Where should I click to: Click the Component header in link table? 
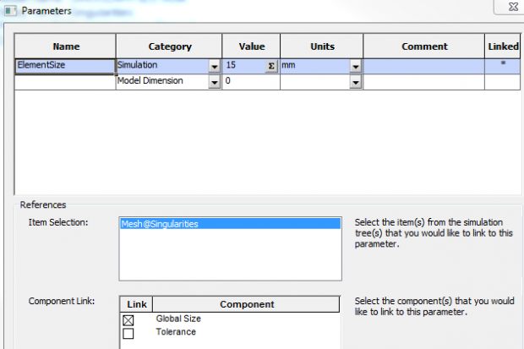pyautogui.click(x=247, y=304)
